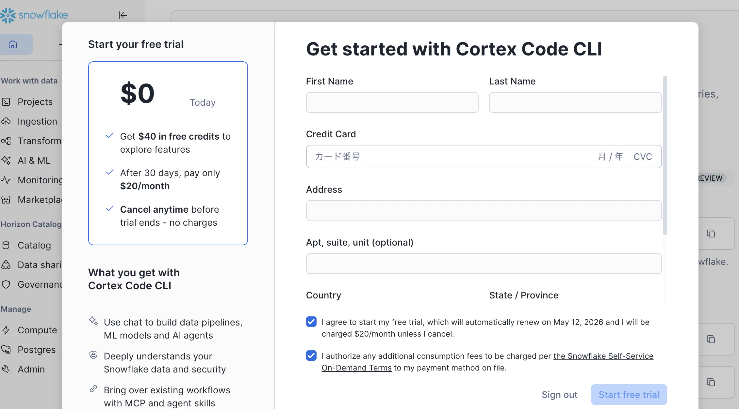The width and height of the screenshot is (739, 409).
Task: Open Admin in the sidebar
Action: pos(31,369)
